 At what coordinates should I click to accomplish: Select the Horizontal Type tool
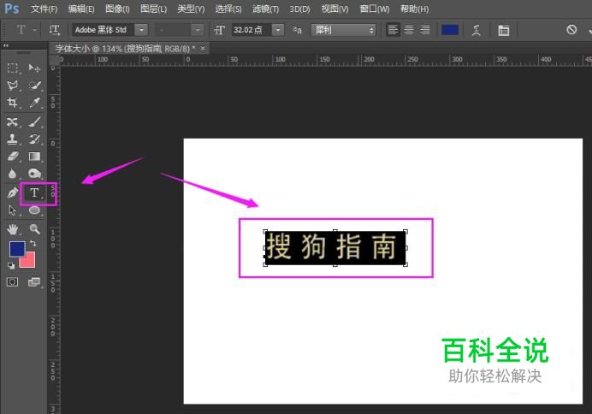pyautogui.click(x=34, y=192)
